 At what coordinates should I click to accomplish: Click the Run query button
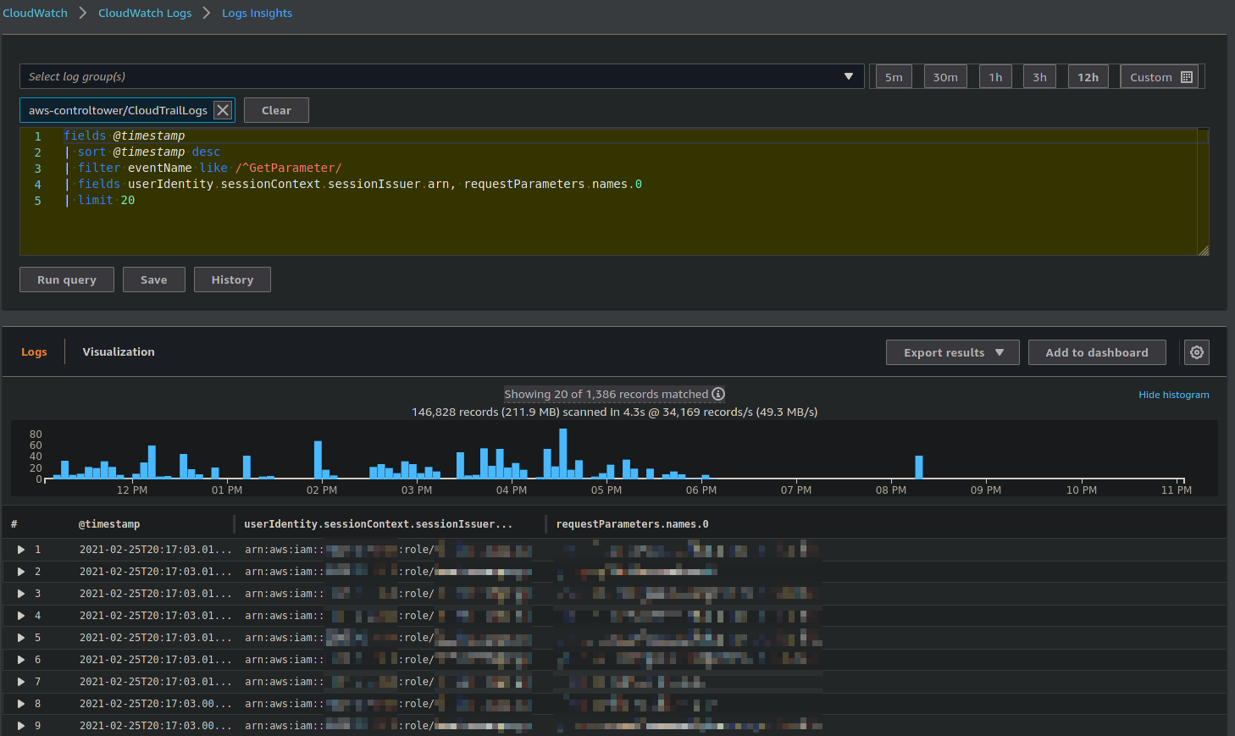[67, 279]
